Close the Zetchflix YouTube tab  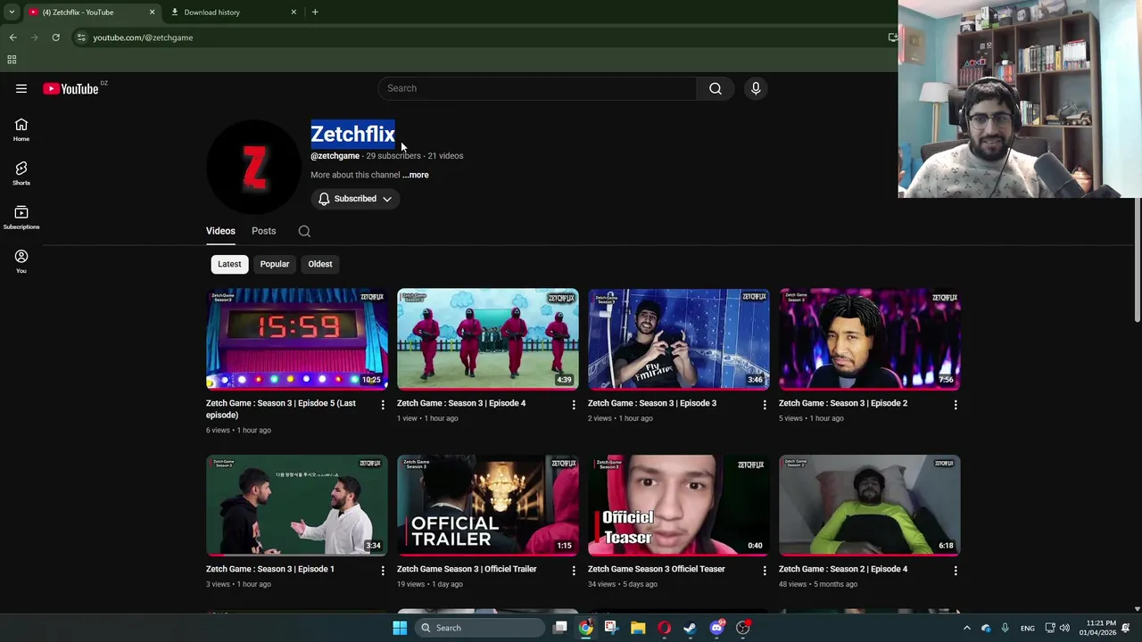click(152, 12)
